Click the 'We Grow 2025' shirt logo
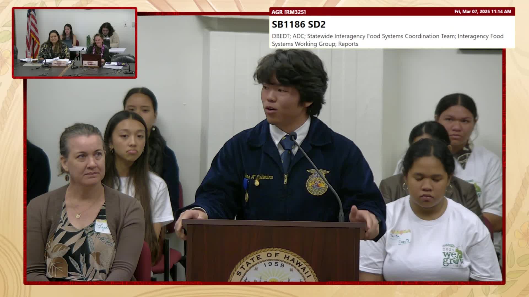This screenshot has height=297, width=529. [453, 256]
